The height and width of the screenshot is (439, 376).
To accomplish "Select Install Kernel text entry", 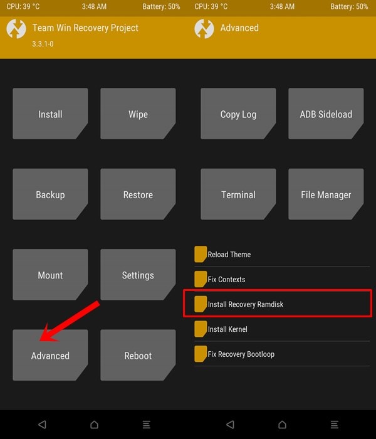I will point(227,329).
